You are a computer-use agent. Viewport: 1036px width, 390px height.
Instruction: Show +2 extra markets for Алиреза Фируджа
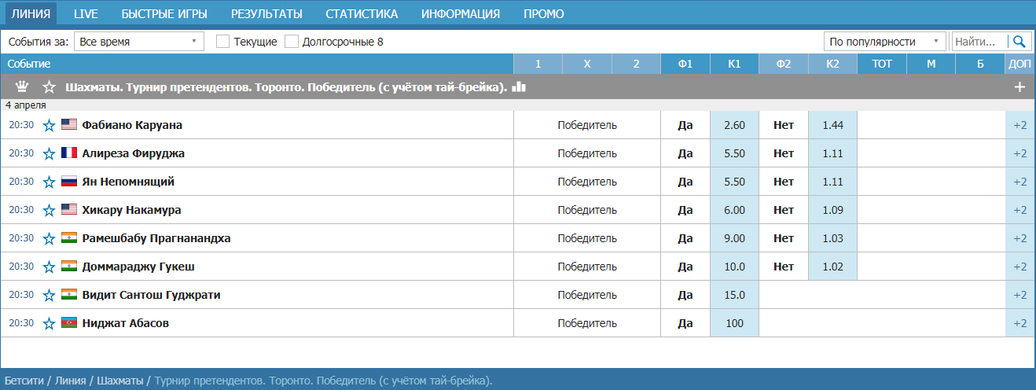tap(1019, 153)
